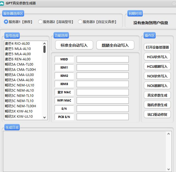The height and width of the screenshot is (172, 176).
Task: Click model list scroll up arrow
Action: click(x=44, y=43)
